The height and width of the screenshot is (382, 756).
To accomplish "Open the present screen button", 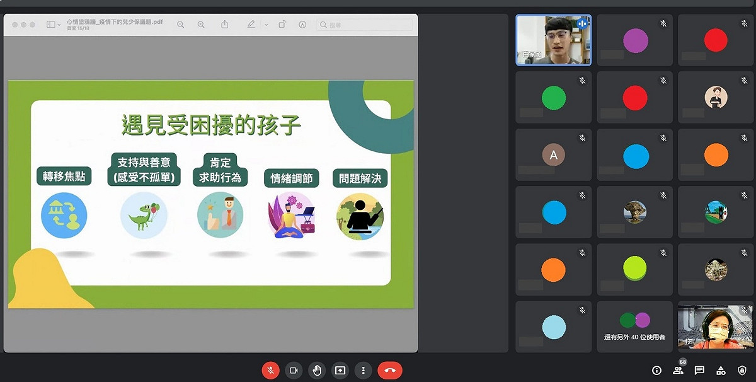I will pyautogui.click(x=340, y=371).
